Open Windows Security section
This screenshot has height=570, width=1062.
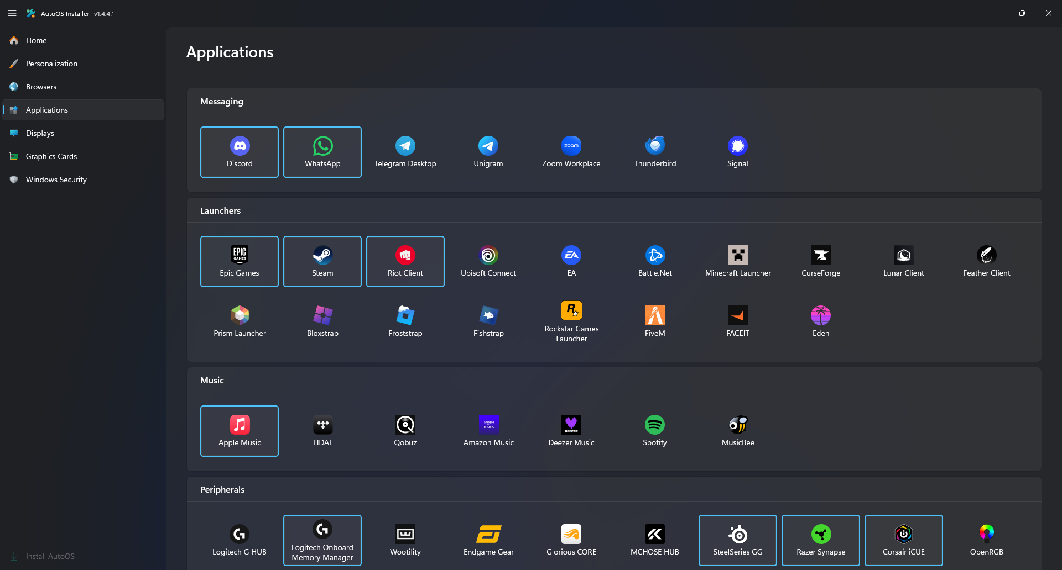(83, 180)
